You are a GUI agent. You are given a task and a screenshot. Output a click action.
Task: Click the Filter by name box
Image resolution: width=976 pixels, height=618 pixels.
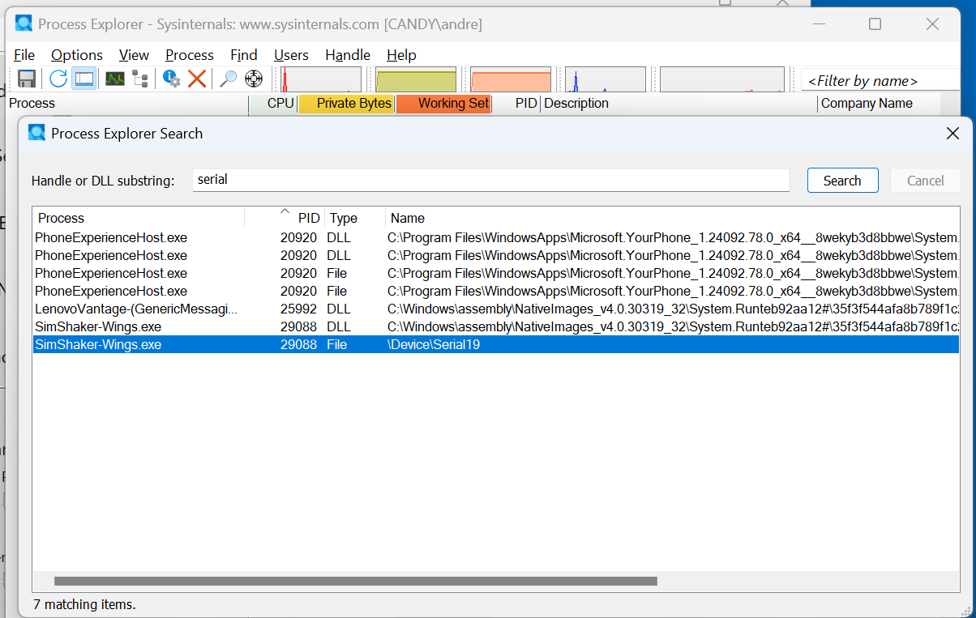click(x=880, y=80)
